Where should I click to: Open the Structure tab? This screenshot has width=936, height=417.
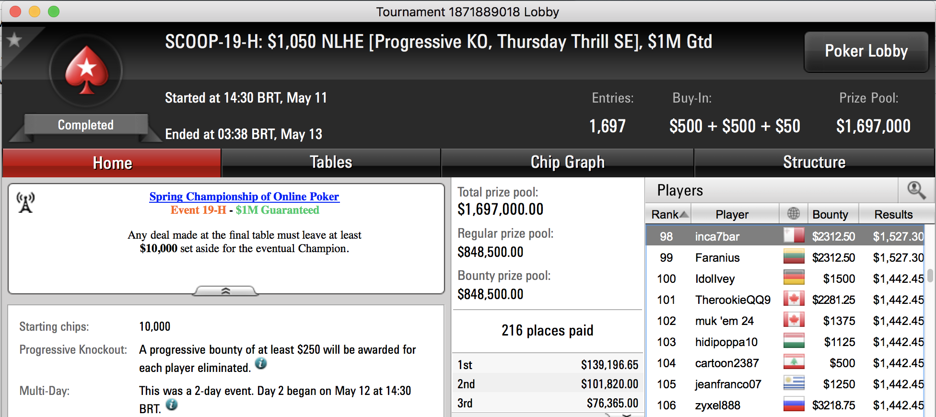coord(814,162)
